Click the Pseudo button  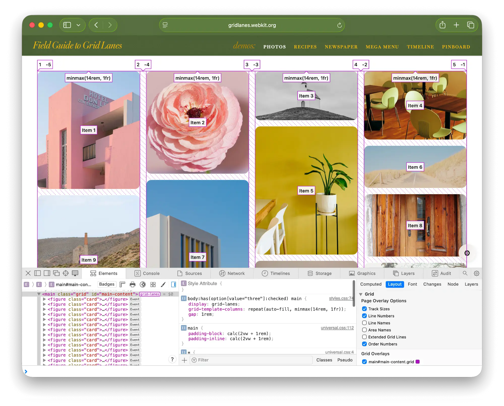pyautogui.click(x=345, y=360)
